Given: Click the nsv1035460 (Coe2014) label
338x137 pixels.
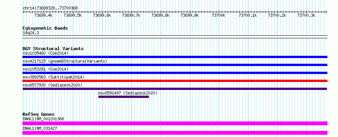Looking at the screenshot, I should 46,53.
